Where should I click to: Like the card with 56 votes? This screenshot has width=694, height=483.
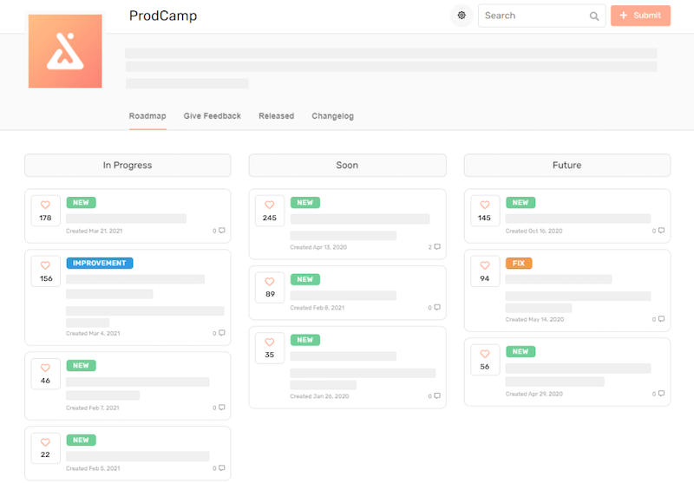(485, 360)
